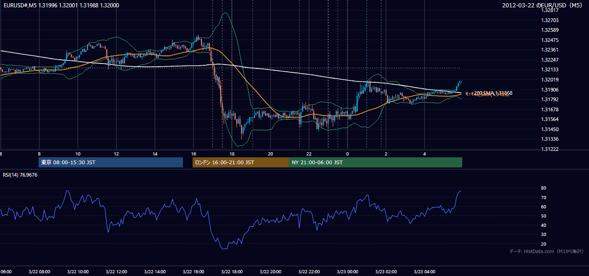Click the RSI(14) 76.9676 indicator label
Image resolution: width=589 pixels, height=276 pixels.
tap(20, 175)
